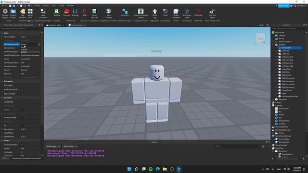Screen dimensions: 308x173
Task: Toggle the BreakJointsOnDeath checkbox
Action: tap(22, 90)
